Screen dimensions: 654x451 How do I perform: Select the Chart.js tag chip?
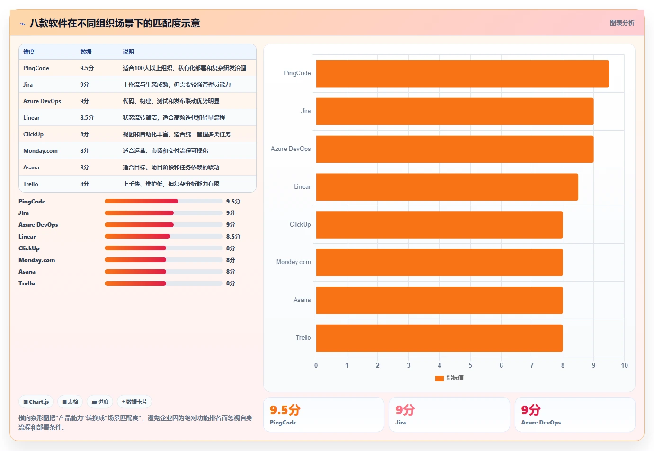(36, 402)
